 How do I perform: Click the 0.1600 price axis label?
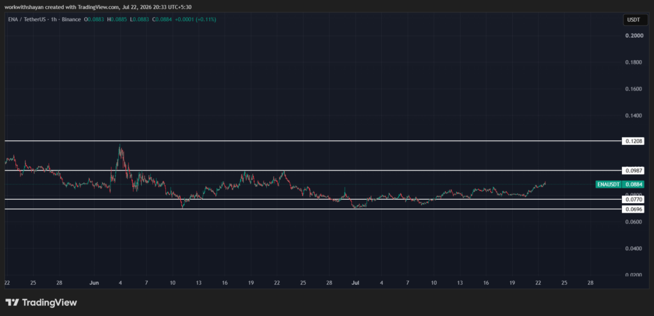633,89
